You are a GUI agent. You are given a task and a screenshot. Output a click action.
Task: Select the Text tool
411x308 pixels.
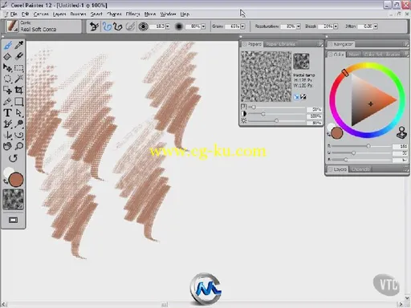(7, 113)
